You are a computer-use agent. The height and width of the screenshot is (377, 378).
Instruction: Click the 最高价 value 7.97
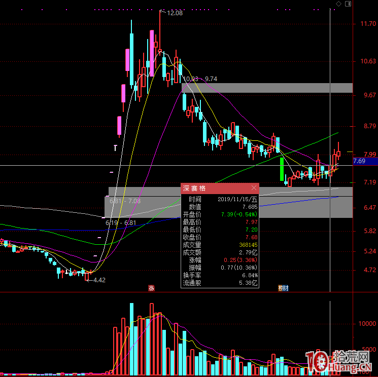(252, 222)
